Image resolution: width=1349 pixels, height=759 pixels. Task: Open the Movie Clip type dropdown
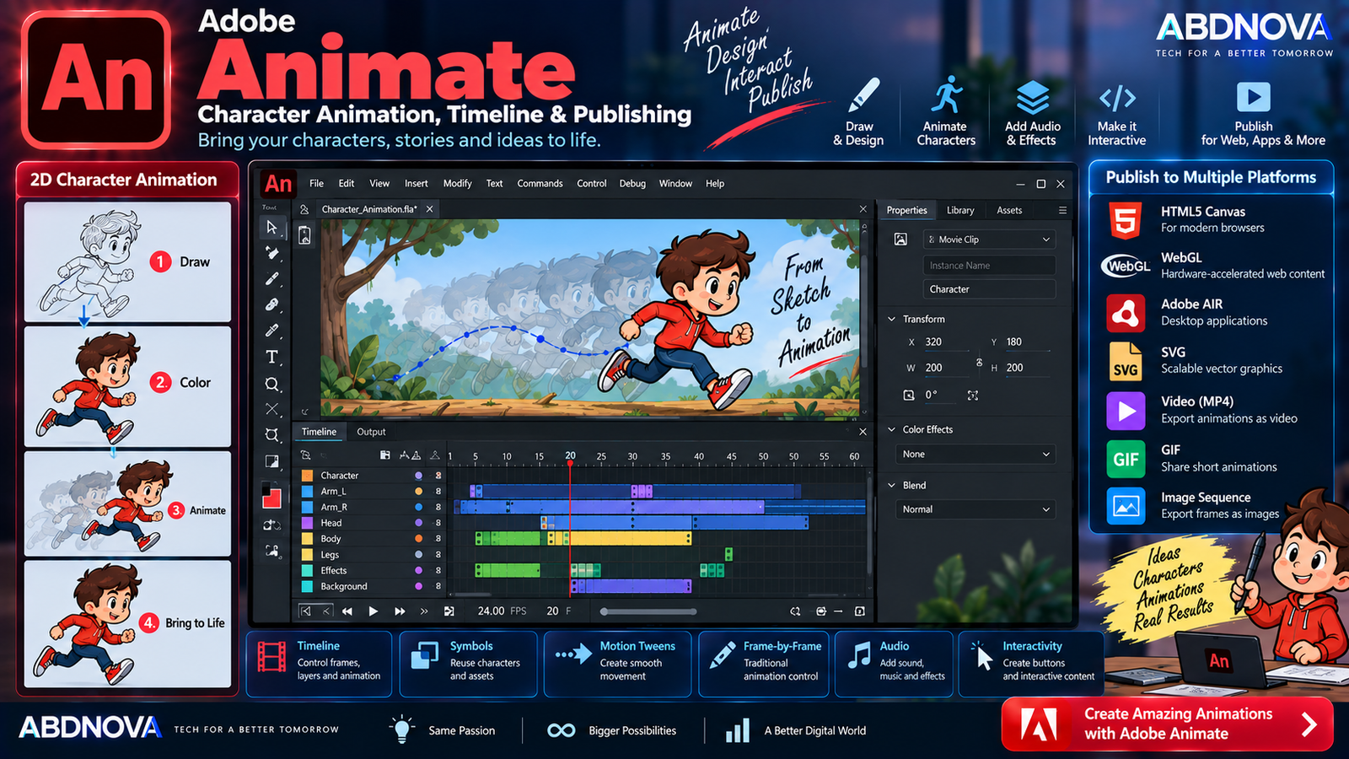coord(989,240)
